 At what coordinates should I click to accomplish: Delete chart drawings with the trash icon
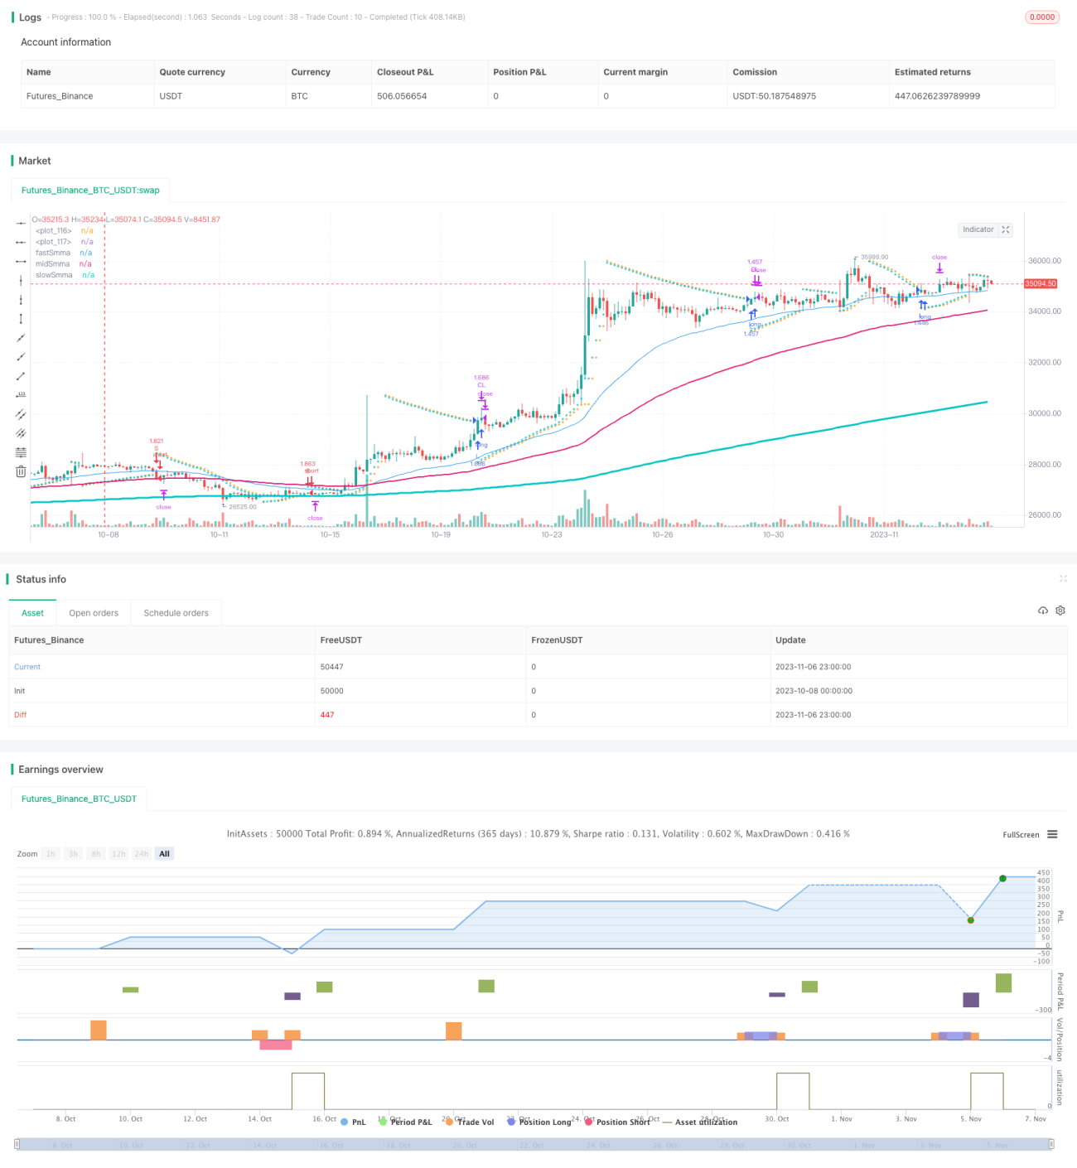coord(21,471)
